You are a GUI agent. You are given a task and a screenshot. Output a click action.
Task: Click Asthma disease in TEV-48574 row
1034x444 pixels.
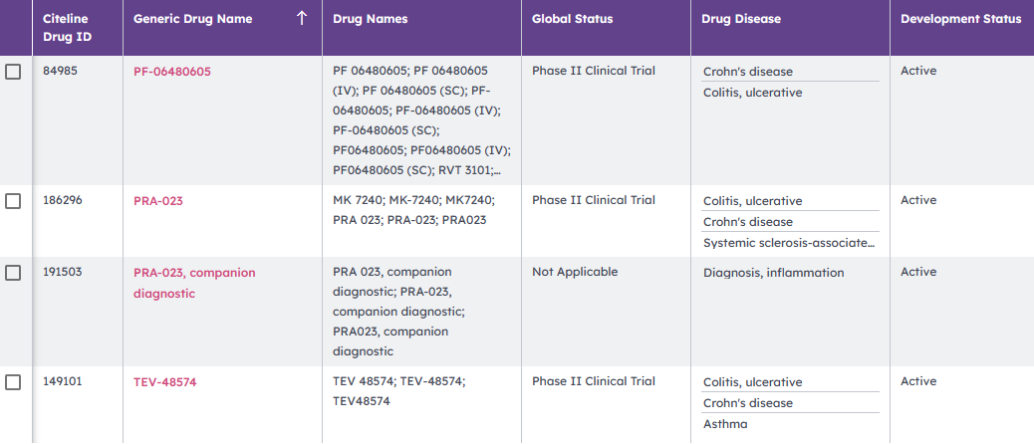click(725, 424)
